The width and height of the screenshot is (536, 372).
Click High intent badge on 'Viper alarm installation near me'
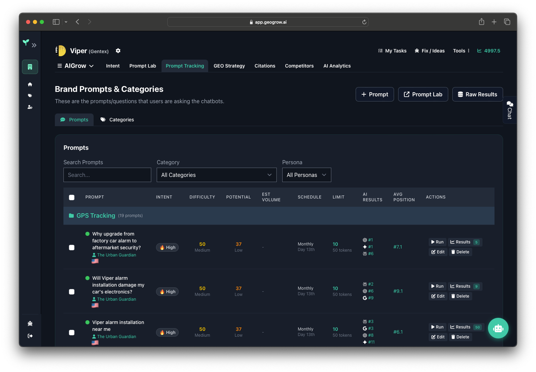[167, 332]
